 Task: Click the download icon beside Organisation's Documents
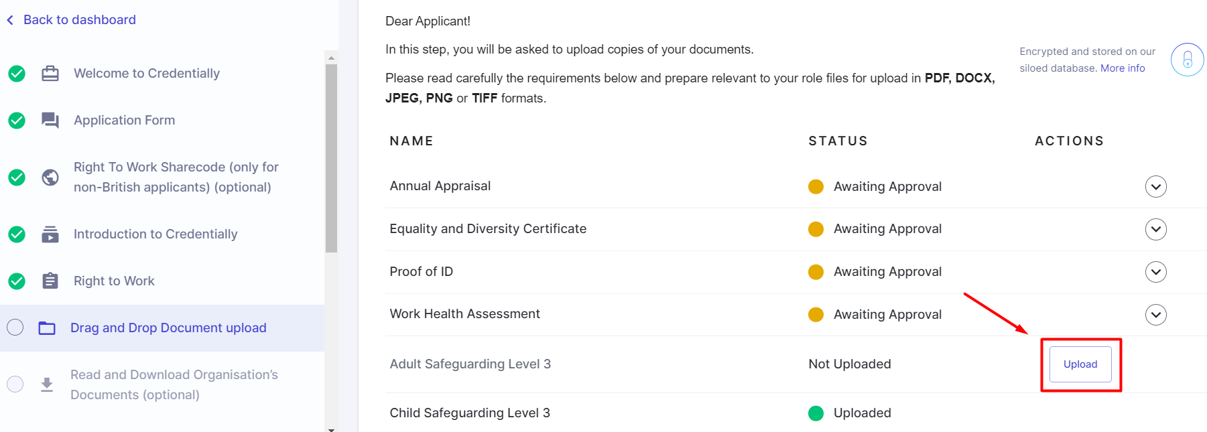[47, 384]
